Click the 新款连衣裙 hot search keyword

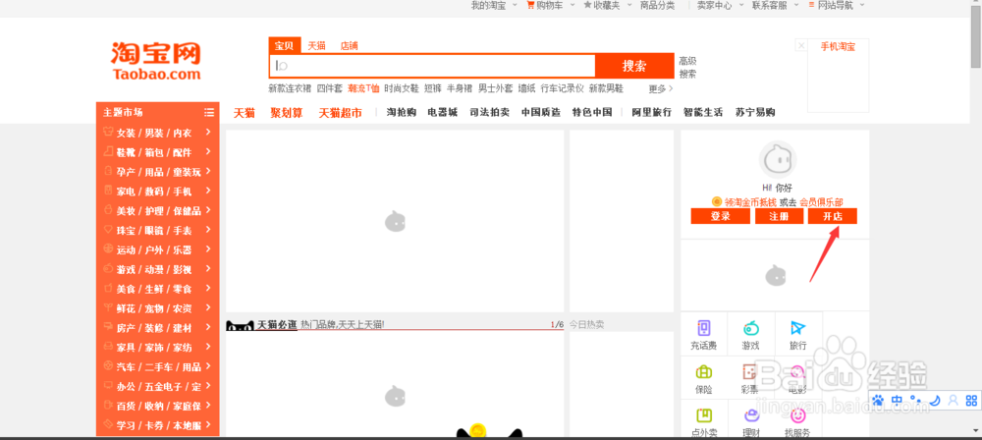290,88
